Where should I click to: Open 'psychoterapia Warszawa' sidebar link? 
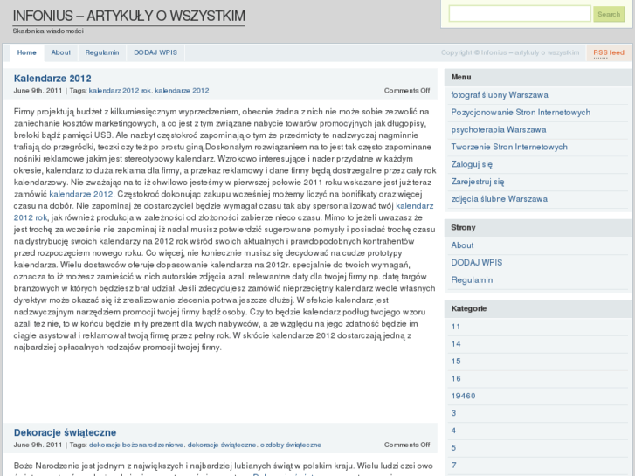pyautogui.click(x=499, y=129)
